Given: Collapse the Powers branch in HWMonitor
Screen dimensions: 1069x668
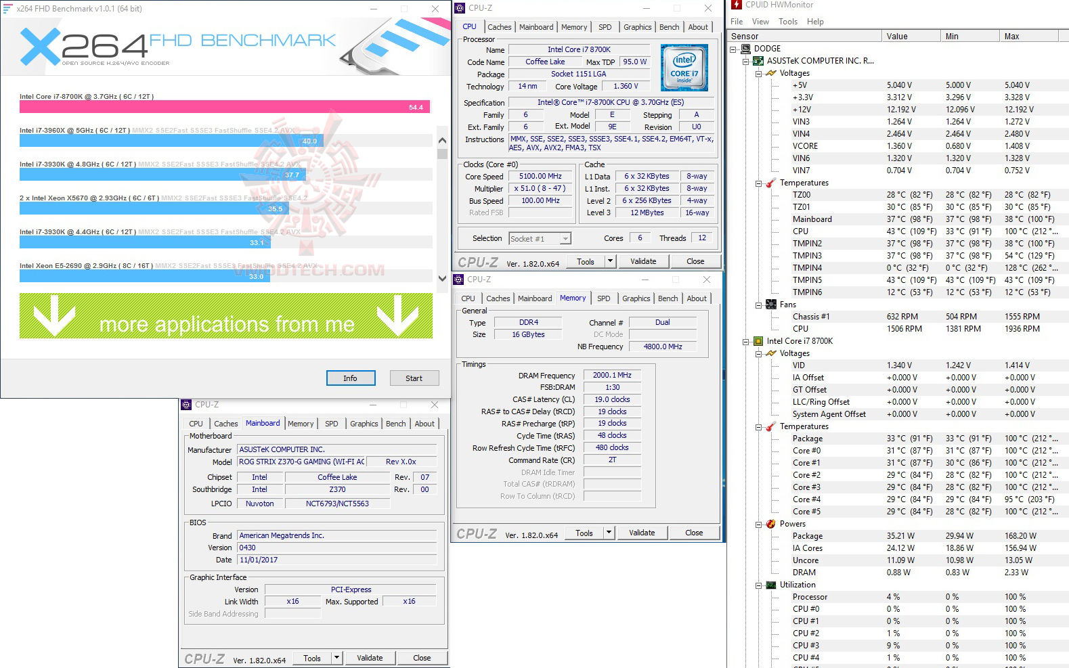Looking at the screenshot, I should tap(758, 524).
